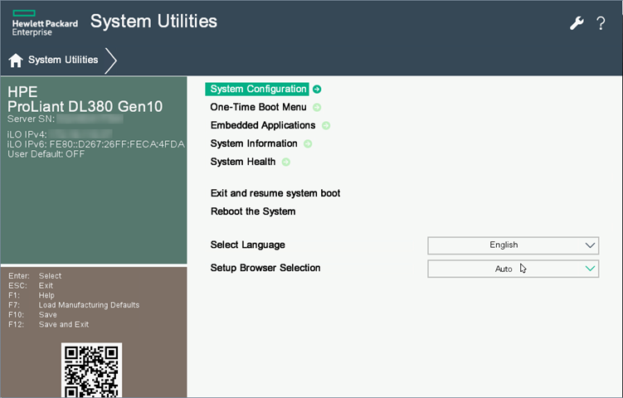Screen dimensions: 623x398
Task: Click chevron arrow of the English dropdown
Action: 590,245
